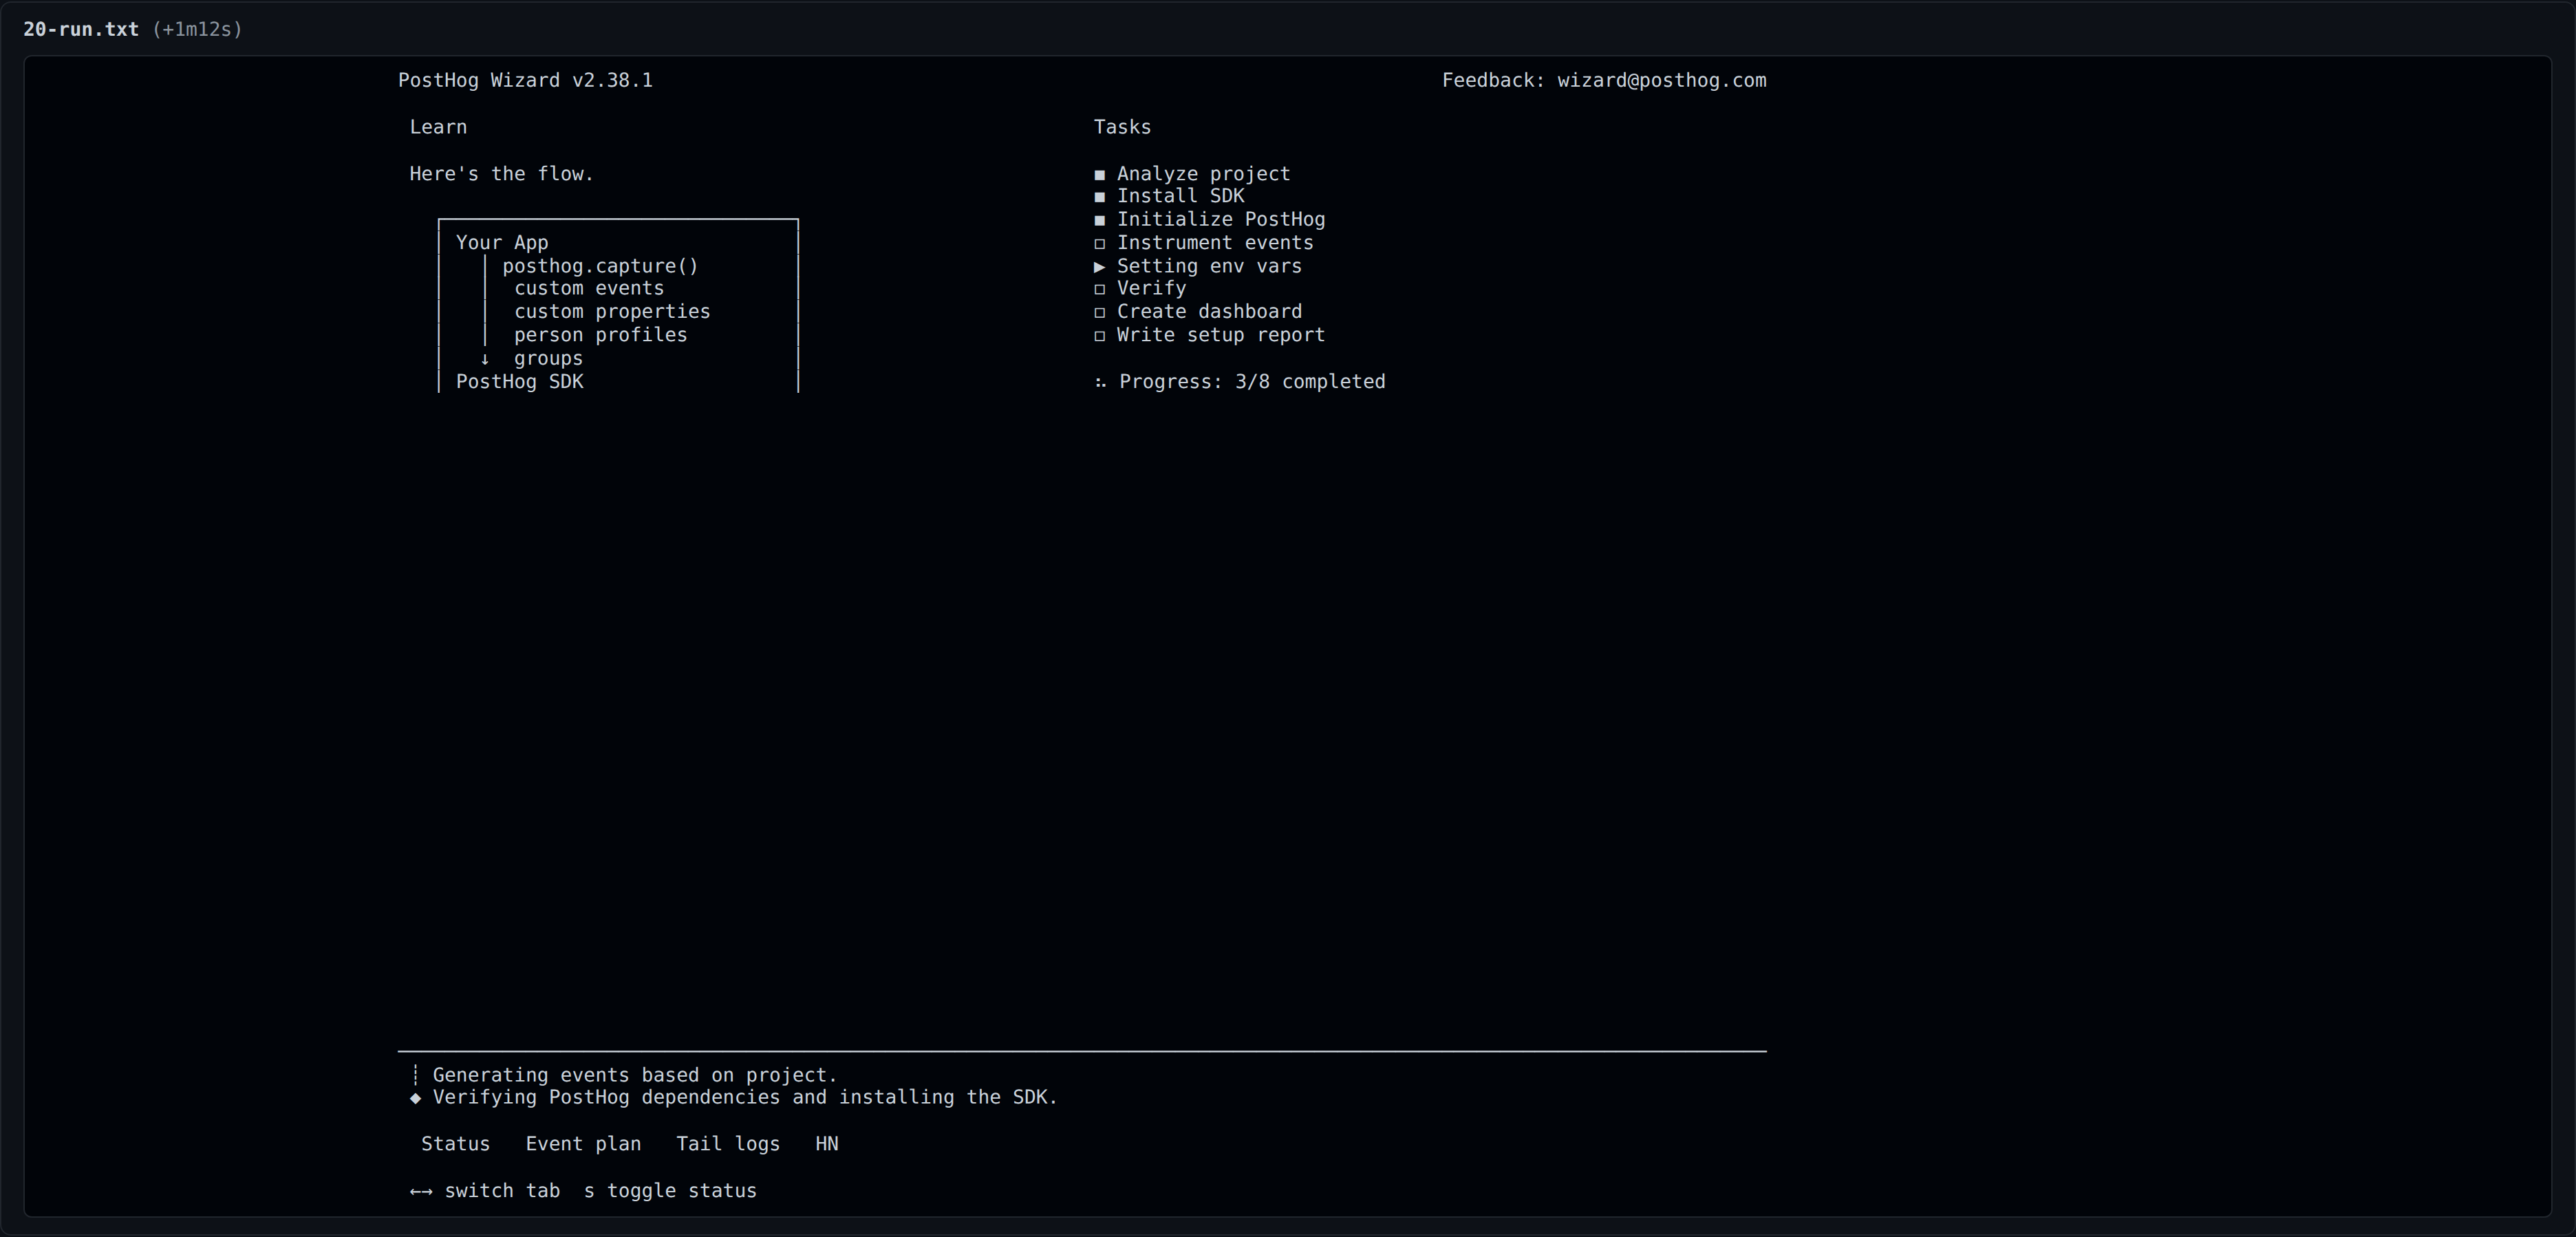This screenshot has width=2576, height=1237.
Task: Click the down arrow next to groups
Action: pyautogui.click(x=485, y=359)
